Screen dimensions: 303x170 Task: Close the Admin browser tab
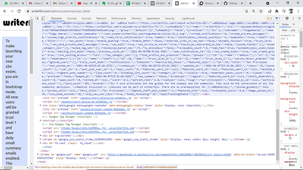pos(194,3)
